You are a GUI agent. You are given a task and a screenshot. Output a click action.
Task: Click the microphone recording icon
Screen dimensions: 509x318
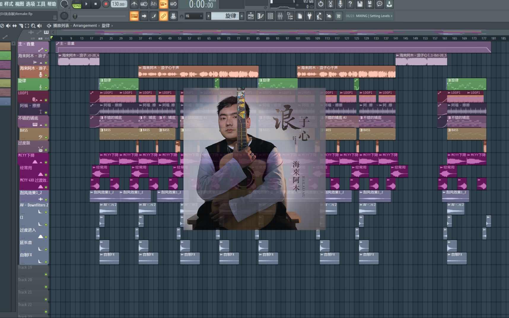tap(340, 4)
